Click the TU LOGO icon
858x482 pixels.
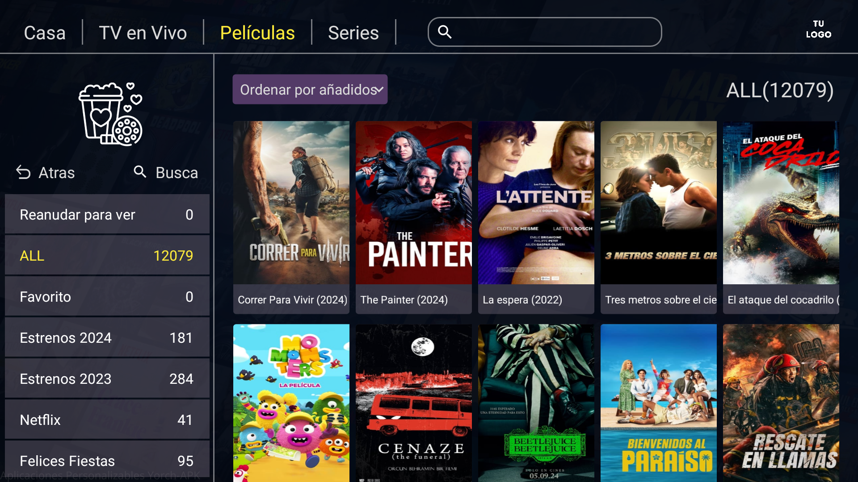(x=818, y=29)
